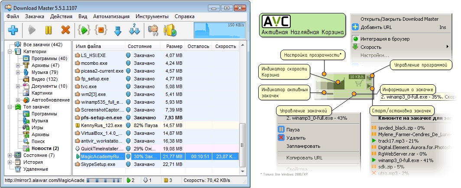Collapse the Топ закачек node
The height and width of the screenshot is (188, 461).
point(10,107)
